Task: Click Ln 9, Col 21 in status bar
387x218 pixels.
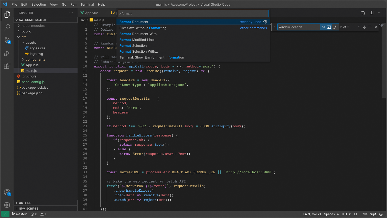Action: (x=312, y=214)
